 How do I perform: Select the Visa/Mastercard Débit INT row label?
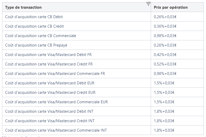[49, 111]
